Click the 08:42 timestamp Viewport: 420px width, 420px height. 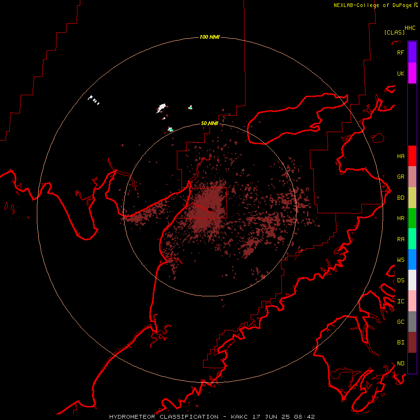pos(304,417)
